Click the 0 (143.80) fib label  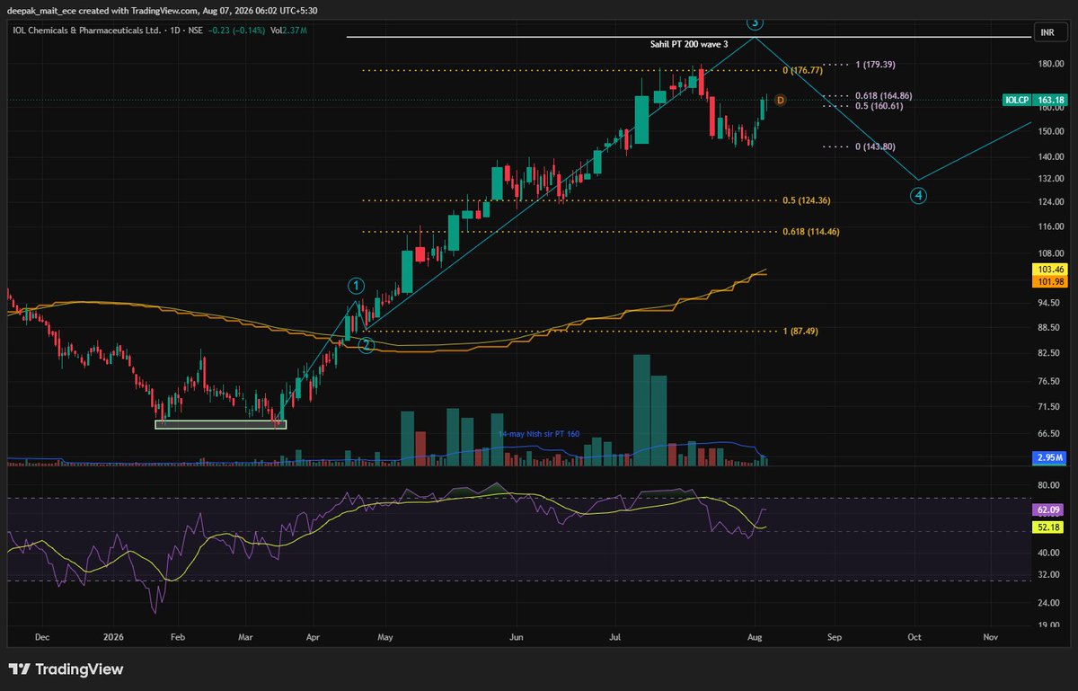pyautogui.click(x=875, y=146)
